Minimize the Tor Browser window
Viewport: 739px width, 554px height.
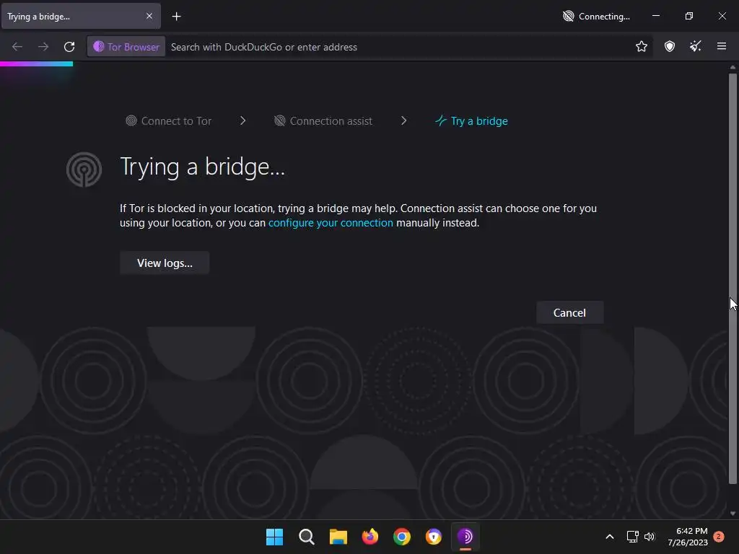coord(656,16)
